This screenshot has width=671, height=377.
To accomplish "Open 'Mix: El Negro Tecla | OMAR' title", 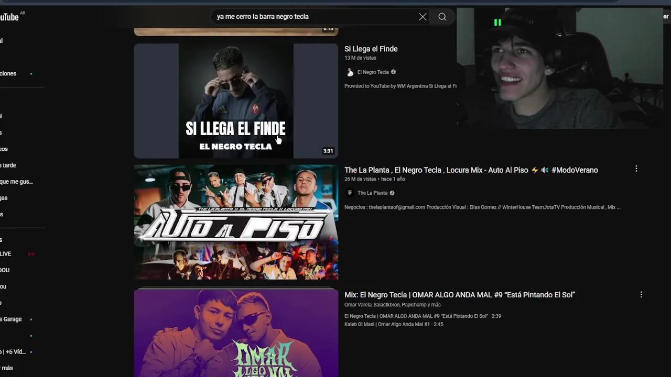I will click(460, 295).
